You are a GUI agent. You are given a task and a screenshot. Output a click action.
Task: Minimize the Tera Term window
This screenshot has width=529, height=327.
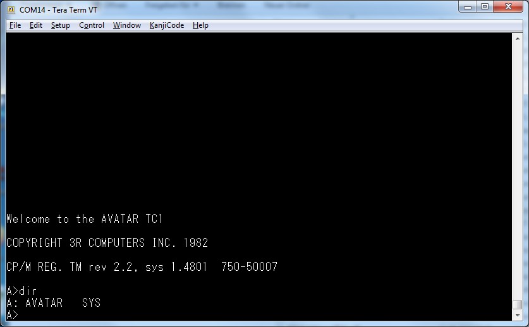(x=467, y=7)
